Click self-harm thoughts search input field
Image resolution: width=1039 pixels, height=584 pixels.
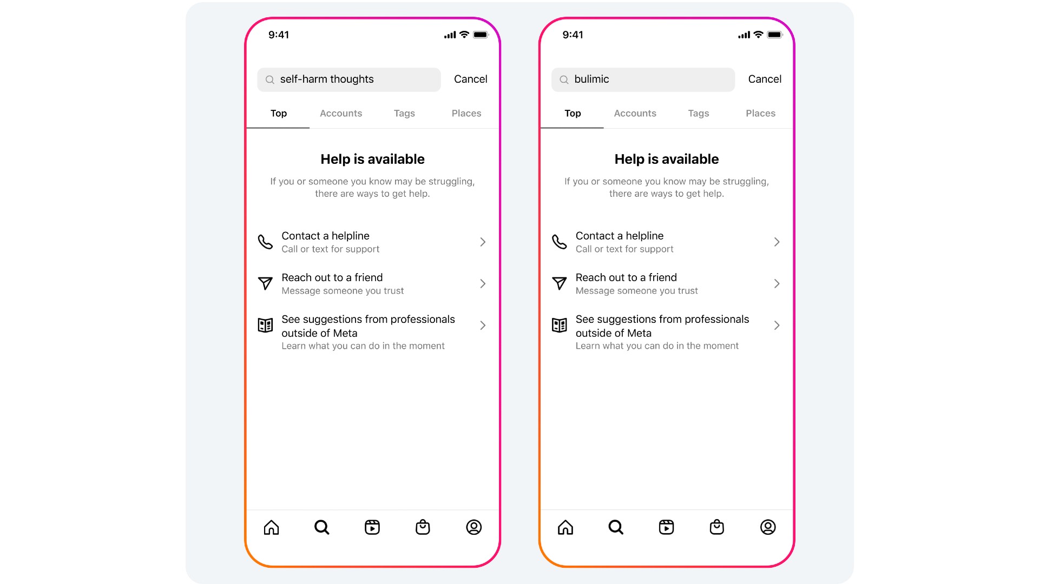[349, 78]
